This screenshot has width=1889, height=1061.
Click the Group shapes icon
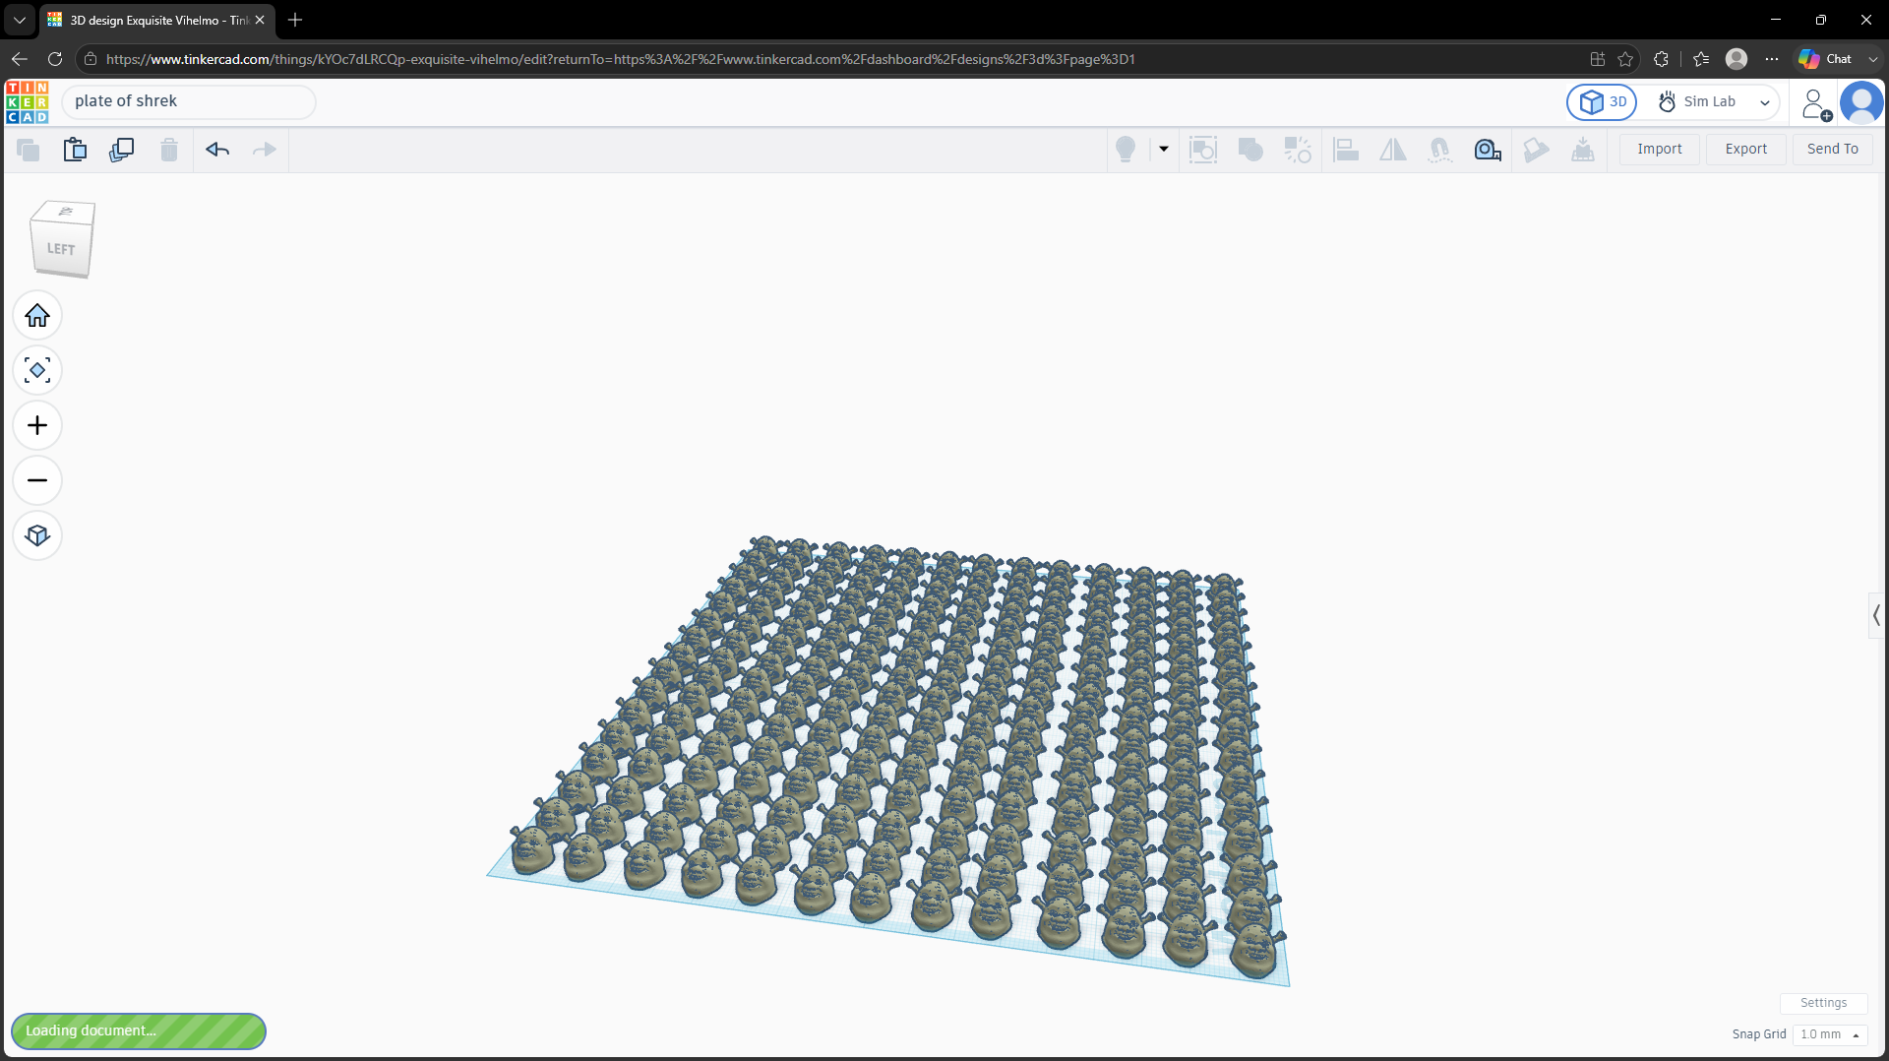click(1250, 150)
